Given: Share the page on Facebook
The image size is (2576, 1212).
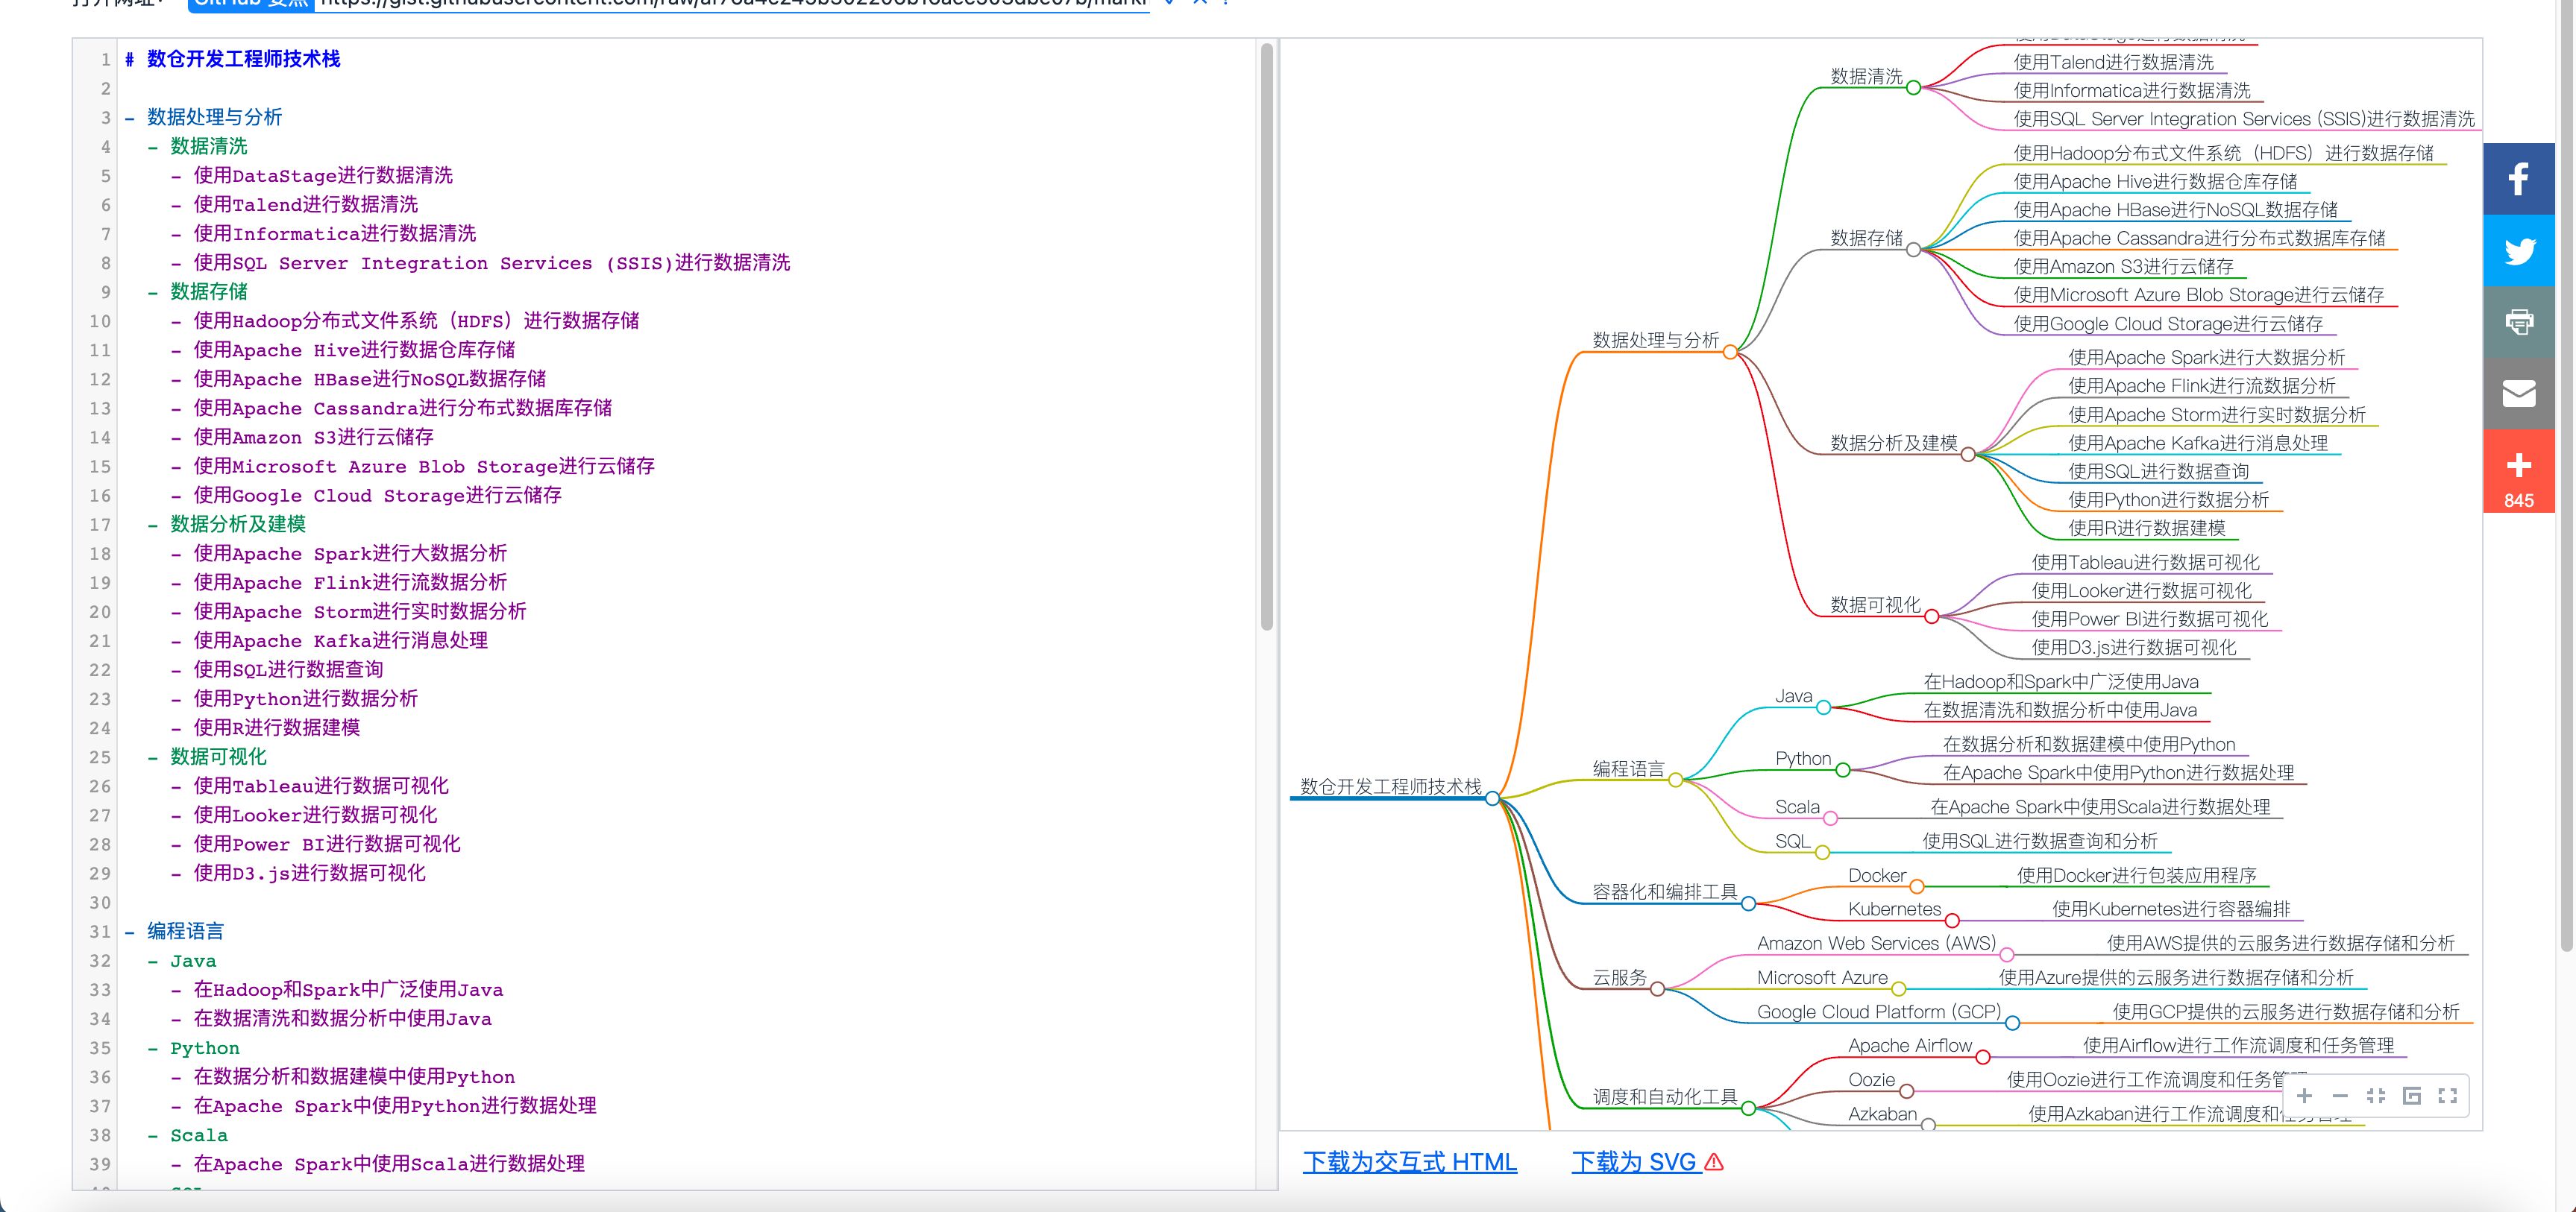Looking at the screenshot, I should coord(2518,179).
